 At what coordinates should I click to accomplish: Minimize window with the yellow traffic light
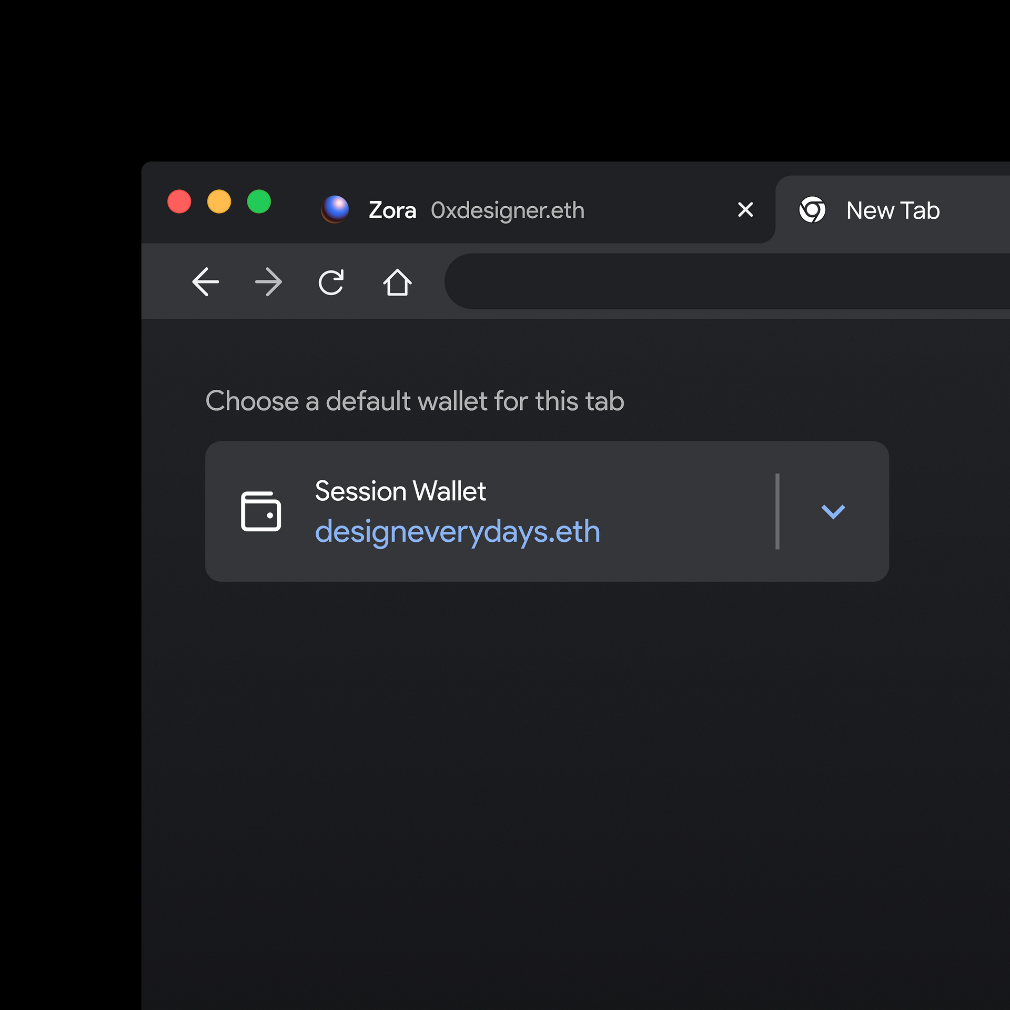[219, 201]
